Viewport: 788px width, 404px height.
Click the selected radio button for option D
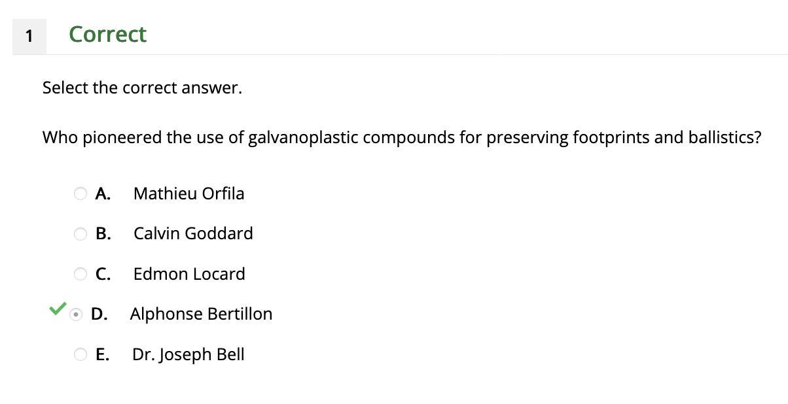[77, 314]
